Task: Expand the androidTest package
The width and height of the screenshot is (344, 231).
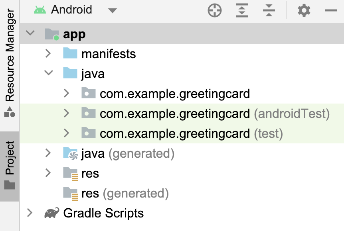Action: 67,114
